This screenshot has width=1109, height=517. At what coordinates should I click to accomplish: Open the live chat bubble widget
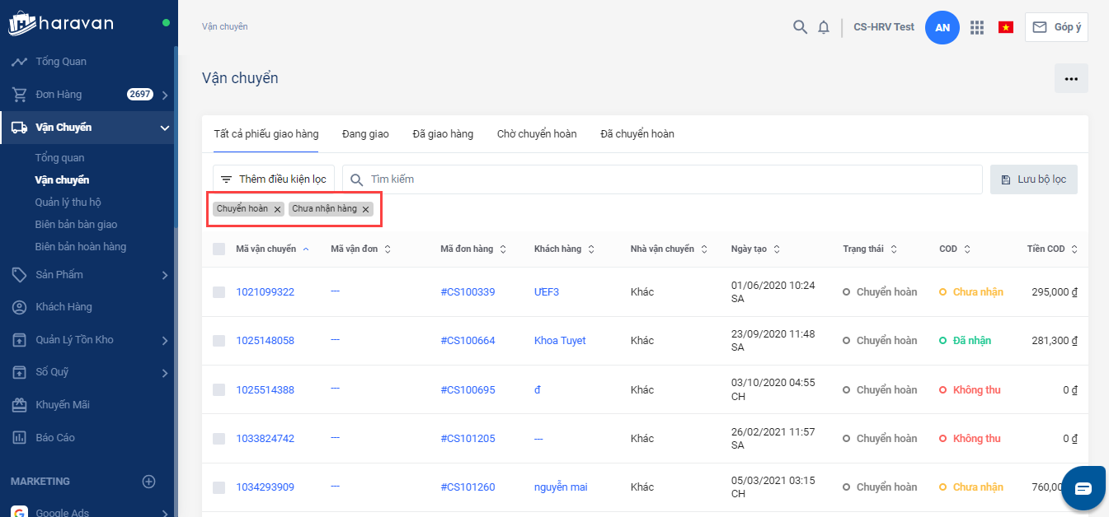[x=1083, y=488]
